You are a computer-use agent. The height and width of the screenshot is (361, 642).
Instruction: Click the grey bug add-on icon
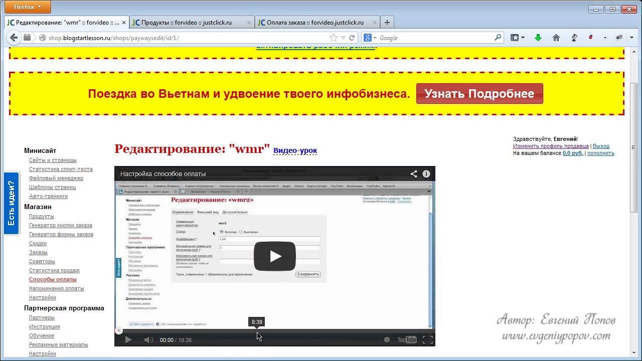coord(619,38)
